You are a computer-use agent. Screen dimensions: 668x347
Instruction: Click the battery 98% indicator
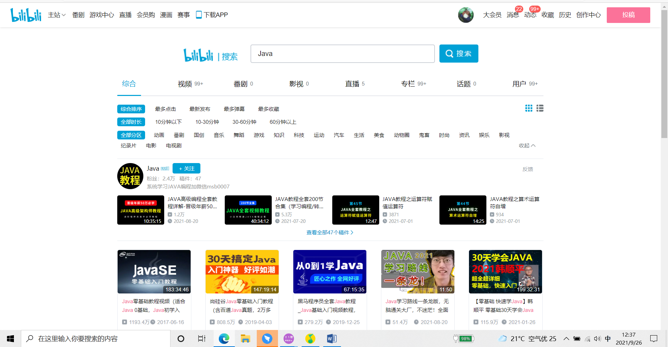point(464,339)
